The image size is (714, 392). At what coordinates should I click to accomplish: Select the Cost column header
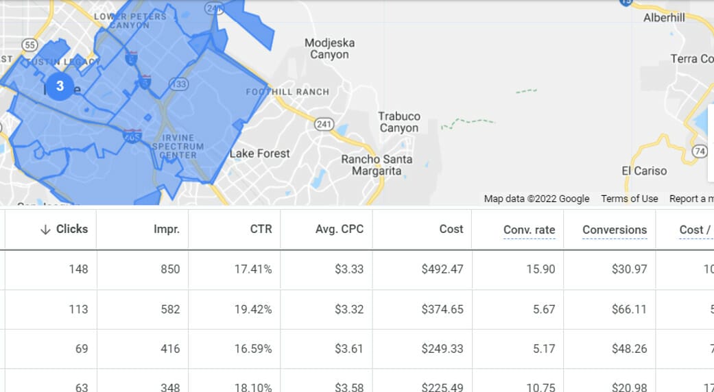click(451, 229)
